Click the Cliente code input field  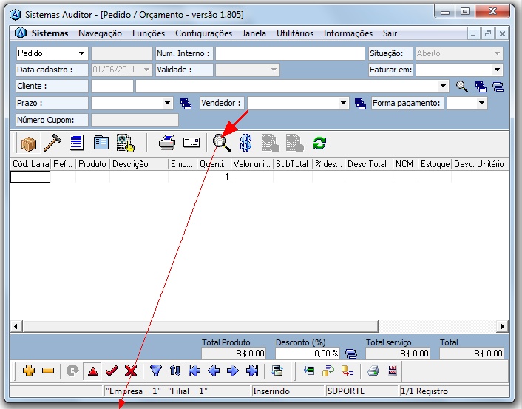tap(112, 87)
